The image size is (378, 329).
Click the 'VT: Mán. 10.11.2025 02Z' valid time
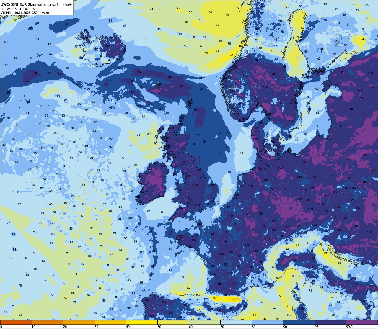coord(19,13)
